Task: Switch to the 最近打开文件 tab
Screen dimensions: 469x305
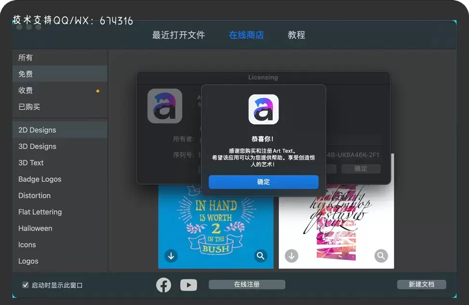Action: point(178,35)
